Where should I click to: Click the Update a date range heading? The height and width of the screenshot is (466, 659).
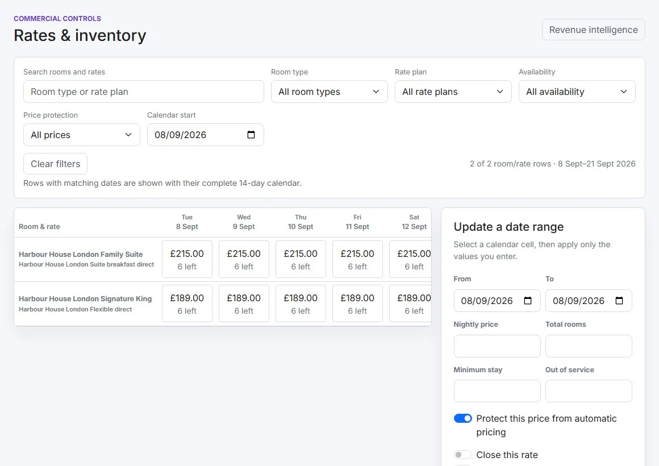508,227
